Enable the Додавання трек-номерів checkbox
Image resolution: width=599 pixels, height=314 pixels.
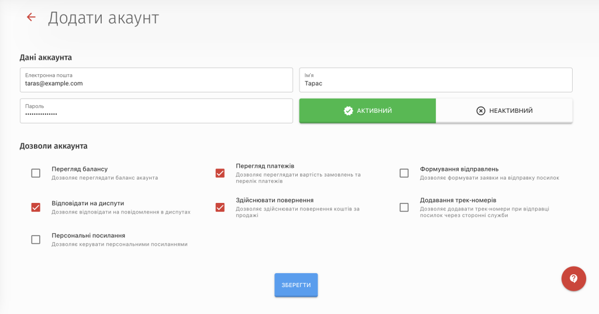(404, 207)
